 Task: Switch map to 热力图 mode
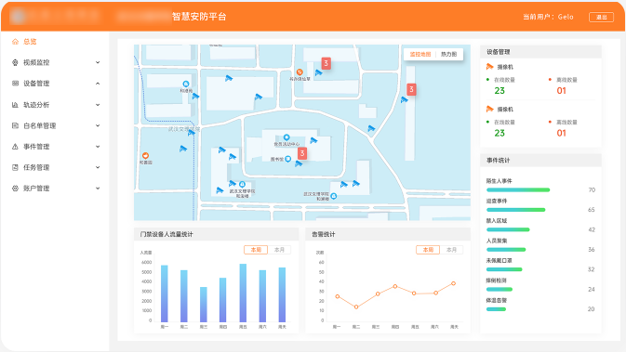[448, 54]
